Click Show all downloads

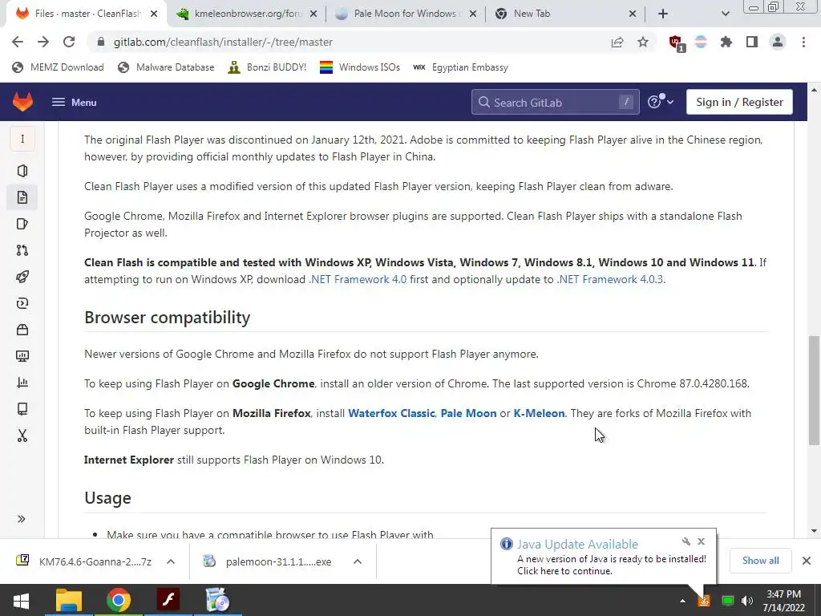(x=760, y=561)
